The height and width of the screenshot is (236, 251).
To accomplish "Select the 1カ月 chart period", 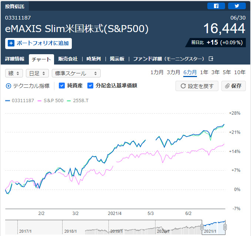I will 157,72.
